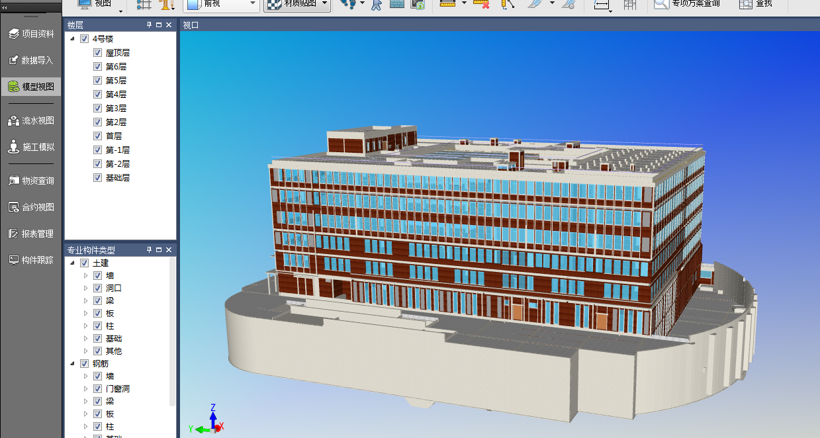
Task: Open the 物资查询 panel
Action: pyautogui.click(x=31, y=181)
